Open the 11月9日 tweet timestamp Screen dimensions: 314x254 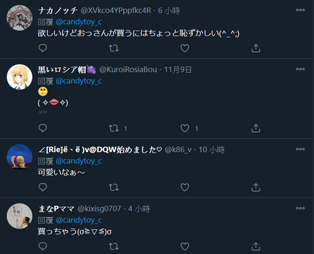[178, 70]
